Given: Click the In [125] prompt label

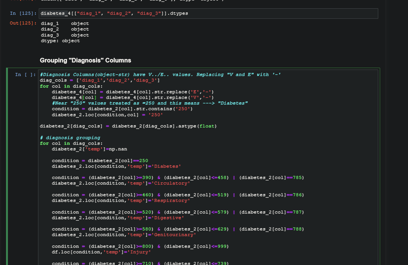Looking at the screenshot, I should pyautogui.click(x=23, y=13).
